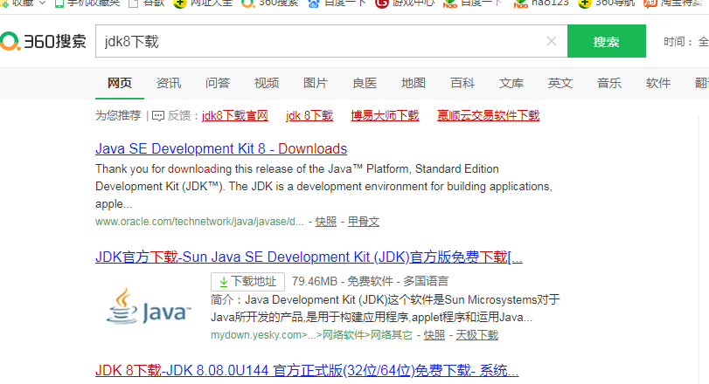The image size is (709, 384).
Task: Click the green 搜索 button
Action: pyautogui.click(x=607, y=42)
